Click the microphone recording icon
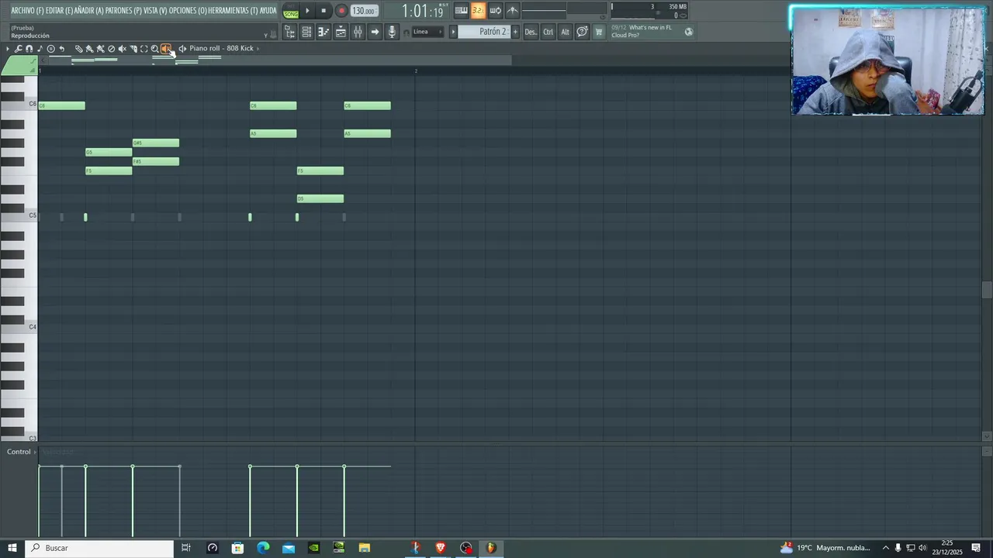The image size is (993, 558). [392, 32]
